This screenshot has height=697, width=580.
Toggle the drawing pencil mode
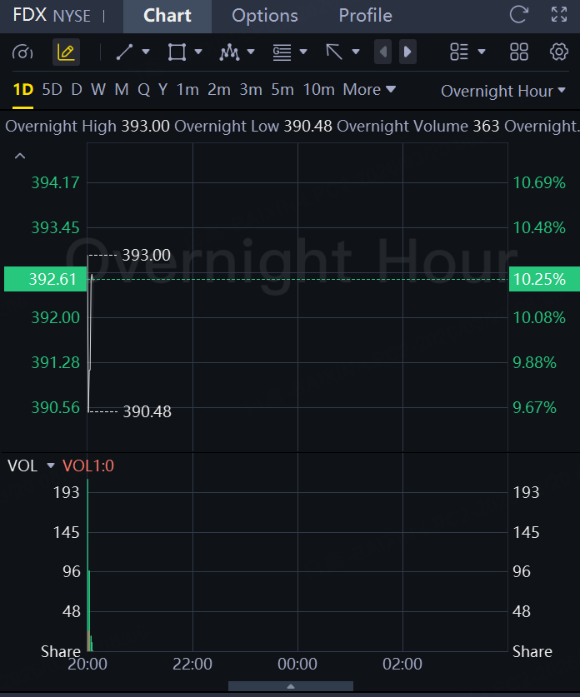tap(66, 52)
